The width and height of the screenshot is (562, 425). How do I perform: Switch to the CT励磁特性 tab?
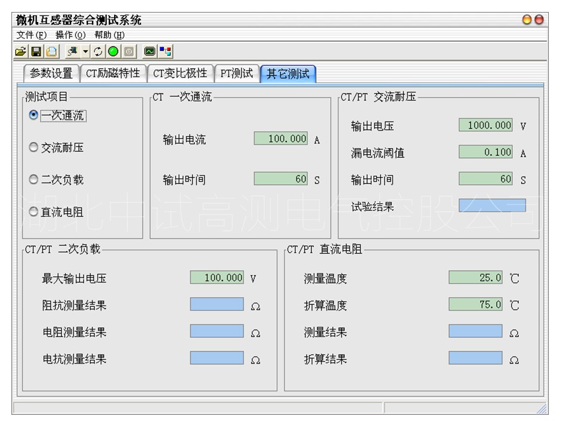[x=112, y=74]
